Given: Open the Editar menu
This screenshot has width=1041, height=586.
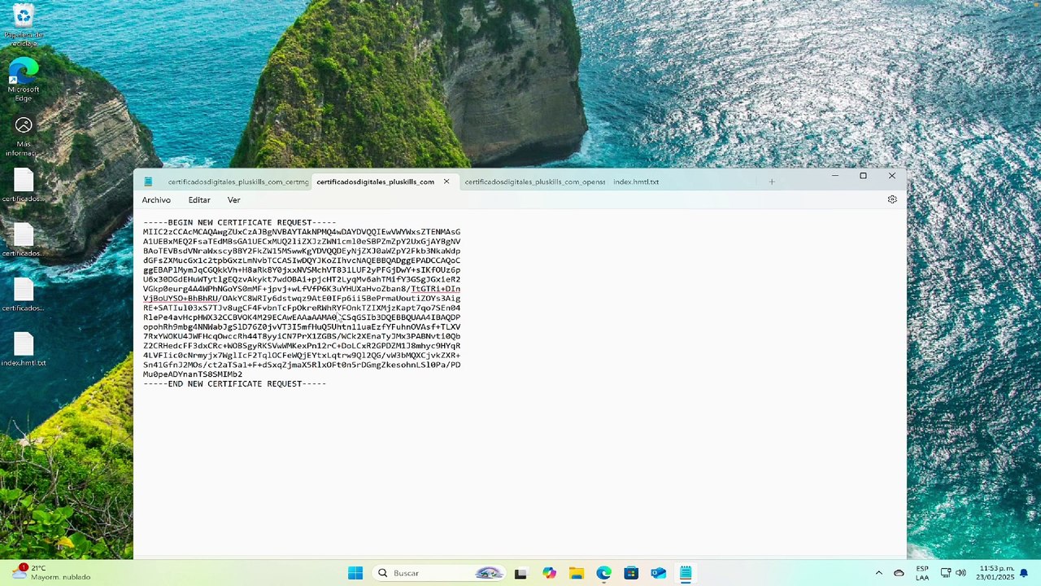Looking at the screenshot, I should click(199, 200).
